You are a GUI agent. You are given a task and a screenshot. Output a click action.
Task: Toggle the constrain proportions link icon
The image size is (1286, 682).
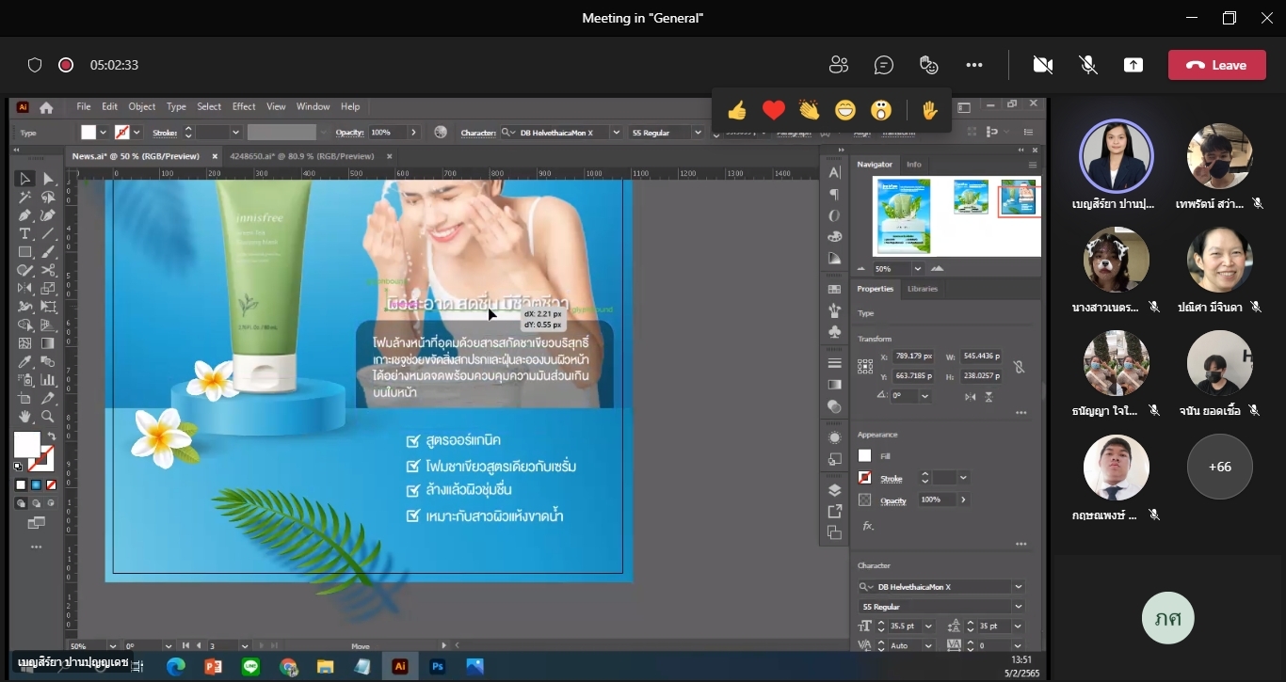point(1018,367)
